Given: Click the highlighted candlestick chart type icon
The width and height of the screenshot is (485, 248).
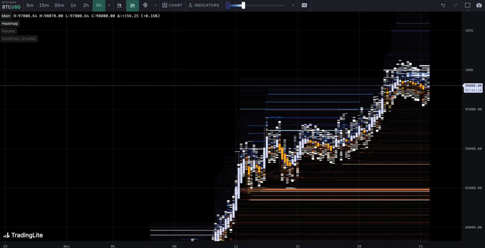Looking at the screenshot, I should (x=133, y=5).
